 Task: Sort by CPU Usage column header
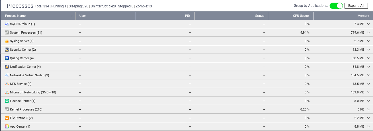pos(301,16)
